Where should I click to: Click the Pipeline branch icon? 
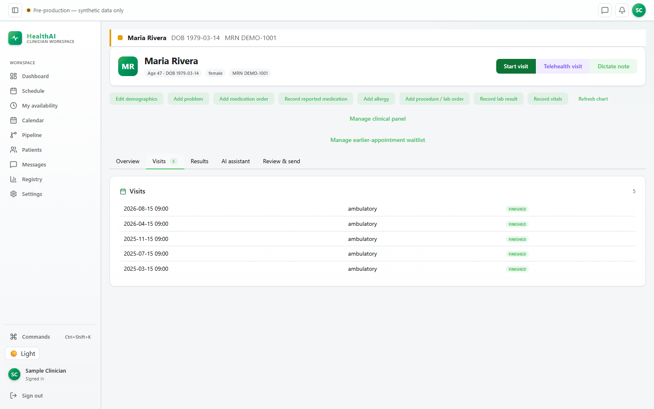pos(13,135)
